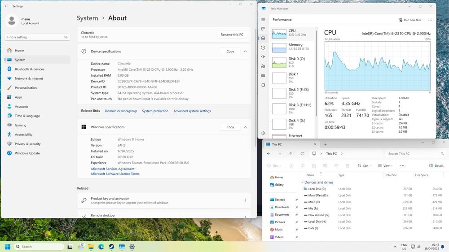Open System protection link
Viewport: 449px width, 252px height.
pyautogui.click(x=155, y=111)
